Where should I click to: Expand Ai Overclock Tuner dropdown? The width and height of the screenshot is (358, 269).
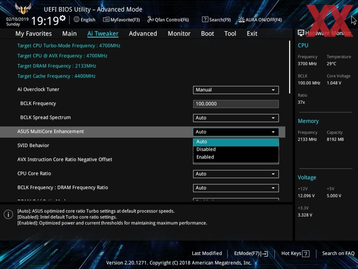[236, 90]
